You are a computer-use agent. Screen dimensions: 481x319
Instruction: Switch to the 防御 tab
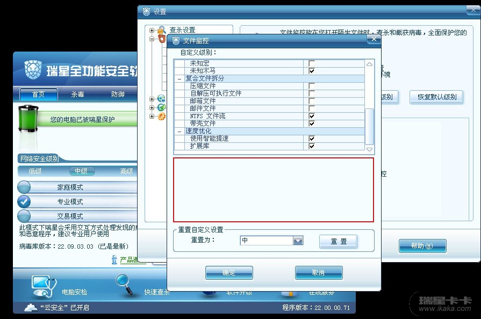point(118,95)
